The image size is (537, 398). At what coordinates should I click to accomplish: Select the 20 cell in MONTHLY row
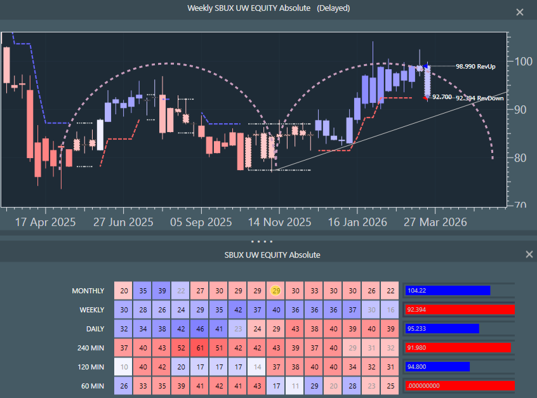pyautogui.click(x=124, y=291)
